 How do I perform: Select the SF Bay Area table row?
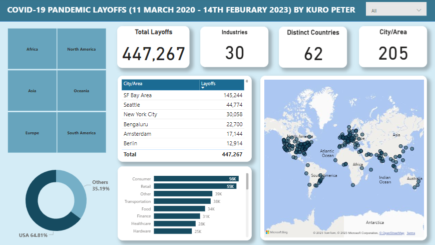click(x=183, y=95)
